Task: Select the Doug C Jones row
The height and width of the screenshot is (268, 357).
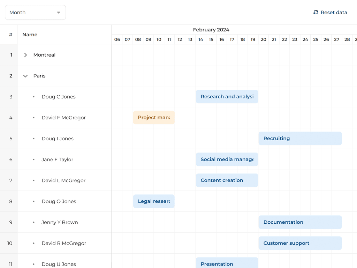Action: pos(58,97)
